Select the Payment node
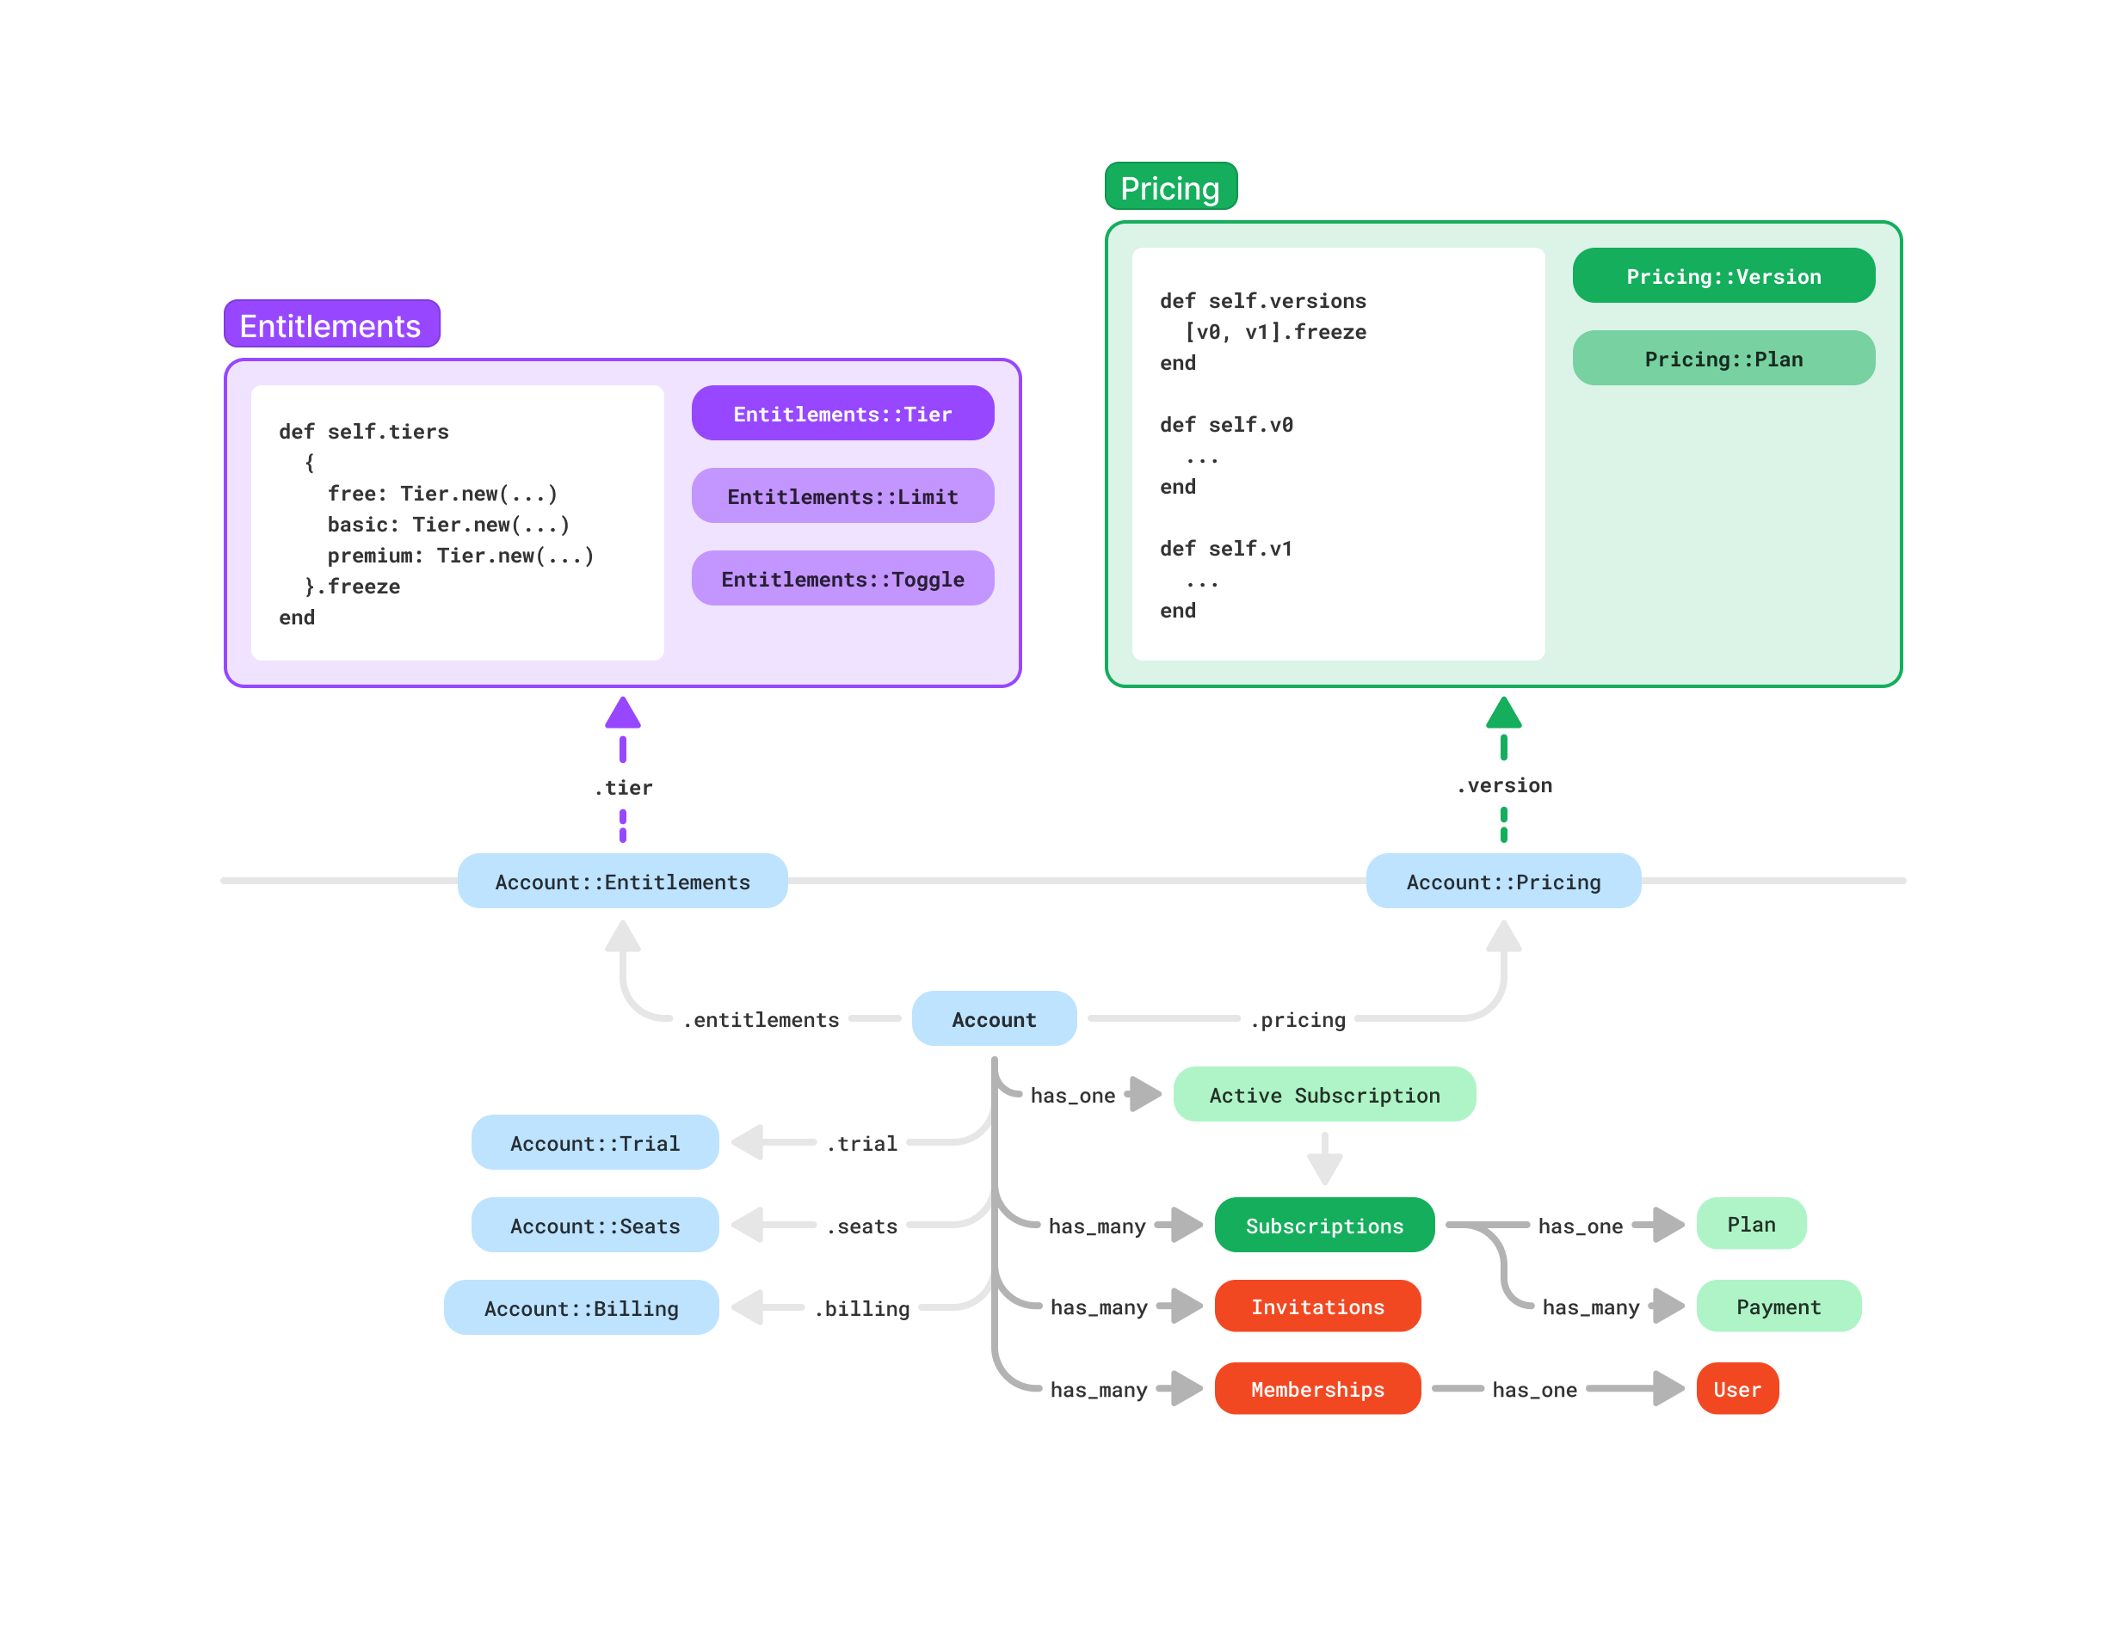The height and width of the screenshot is (1635, 2127). coord(1778,1307)
